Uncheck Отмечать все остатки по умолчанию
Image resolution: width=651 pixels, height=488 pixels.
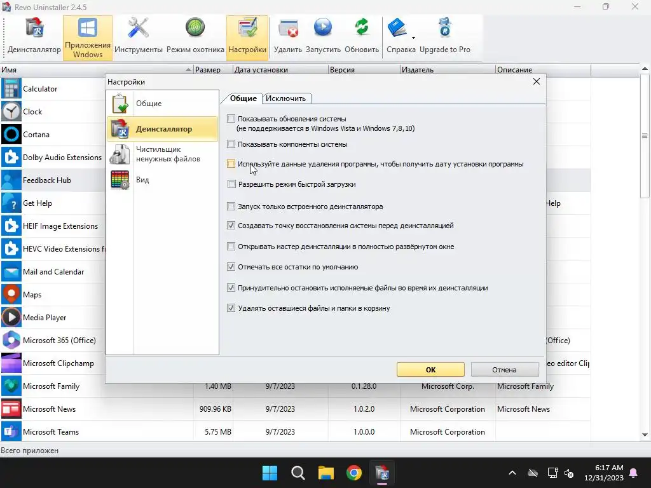(231, 267)
